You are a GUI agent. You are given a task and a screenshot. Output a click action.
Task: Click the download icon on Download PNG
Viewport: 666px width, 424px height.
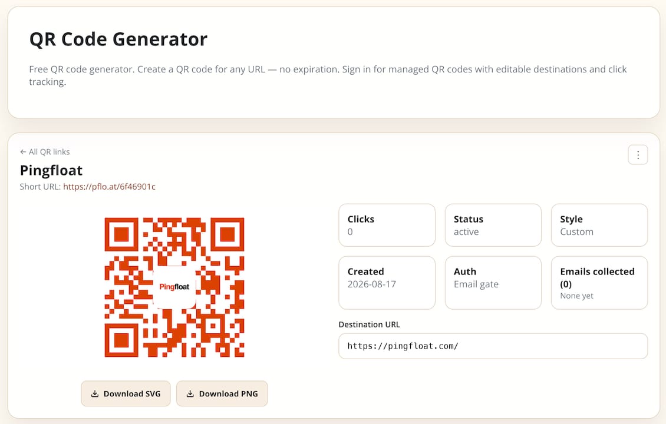point(190,394)
